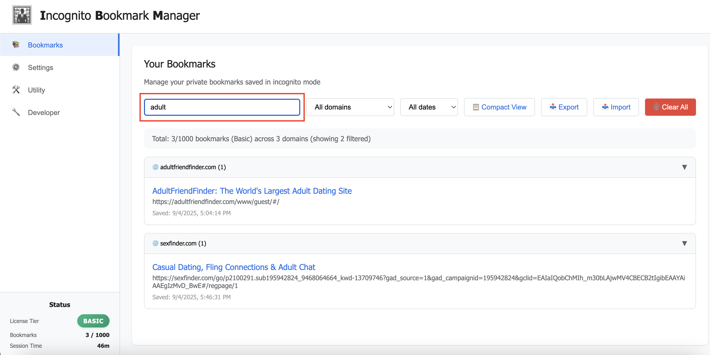Click the Utility tools icon

point(16,89)
